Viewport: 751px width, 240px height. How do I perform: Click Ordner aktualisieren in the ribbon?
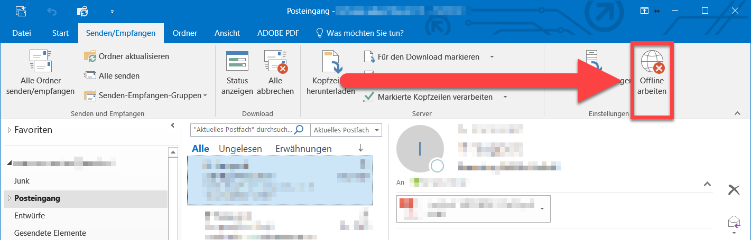pyautogui.click(x=127, y=56)
